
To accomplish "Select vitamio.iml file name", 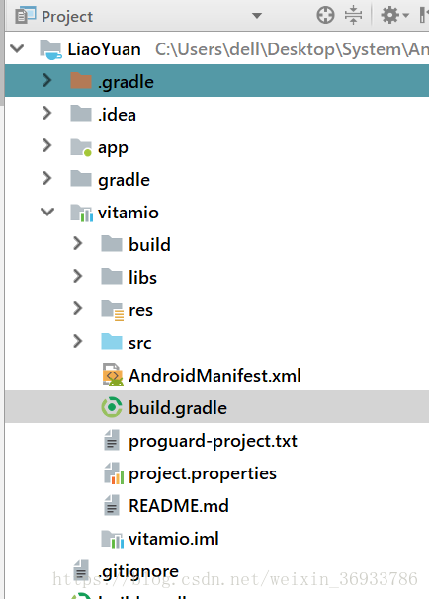I will click(x=173, y=539).
